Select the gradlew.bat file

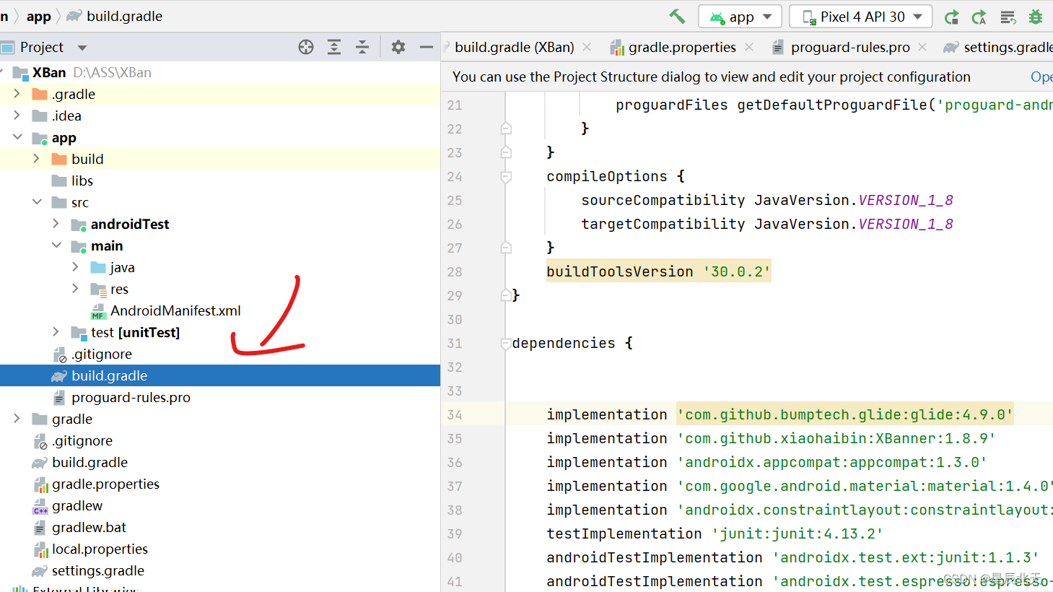tap(89, 527)
